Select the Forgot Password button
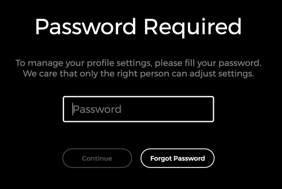The width and height of the screenshot is (282, 189). click(177, 158)
